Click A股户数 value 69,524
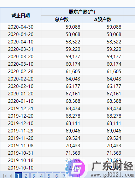 [114, 138]
